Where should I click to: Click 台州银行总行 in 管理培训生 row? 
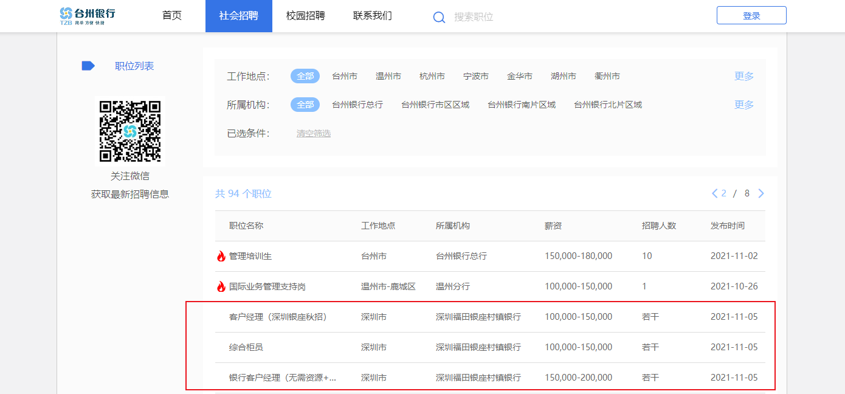point(461,256)
